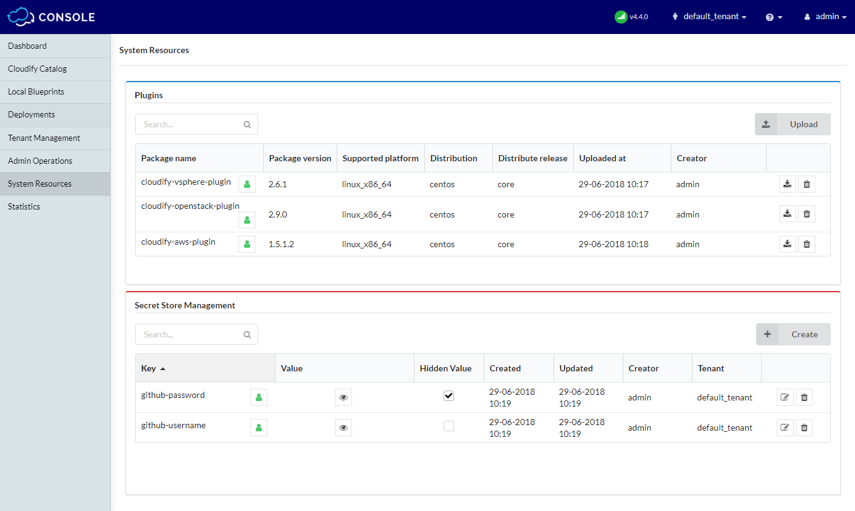Click the user visibility icon for cloudify-openstack-plugin
This screenshot has height=511, width=855.
coord(247,220)
